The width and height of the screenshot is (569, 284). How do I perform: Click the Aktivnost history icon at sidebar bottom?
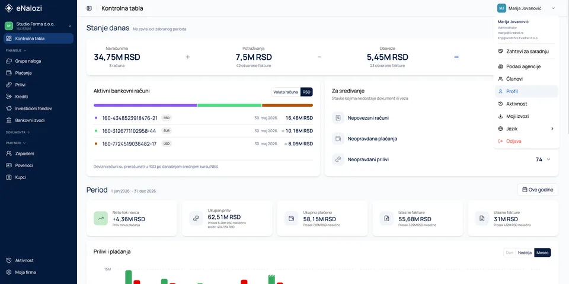9,260
